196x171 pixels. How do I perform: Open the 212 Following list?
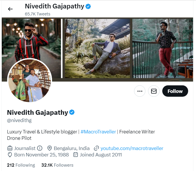pyautogui.click(x=21, y=165)
